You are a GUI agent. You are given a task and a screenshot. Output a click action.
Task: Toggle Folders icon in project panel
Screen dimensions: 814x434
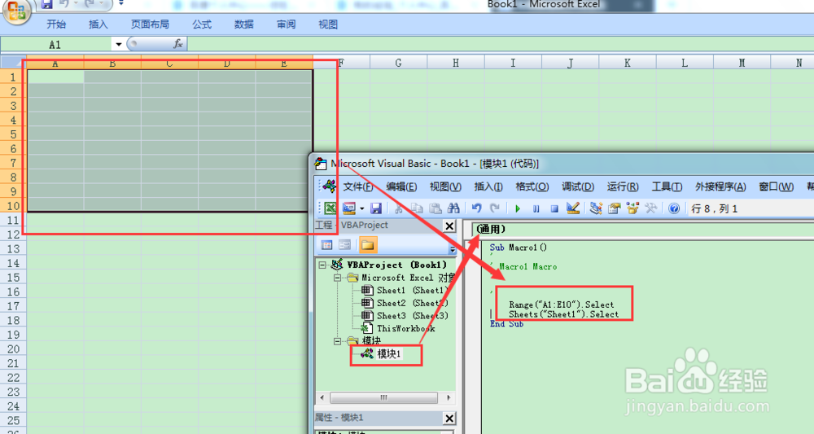(368, 245)
